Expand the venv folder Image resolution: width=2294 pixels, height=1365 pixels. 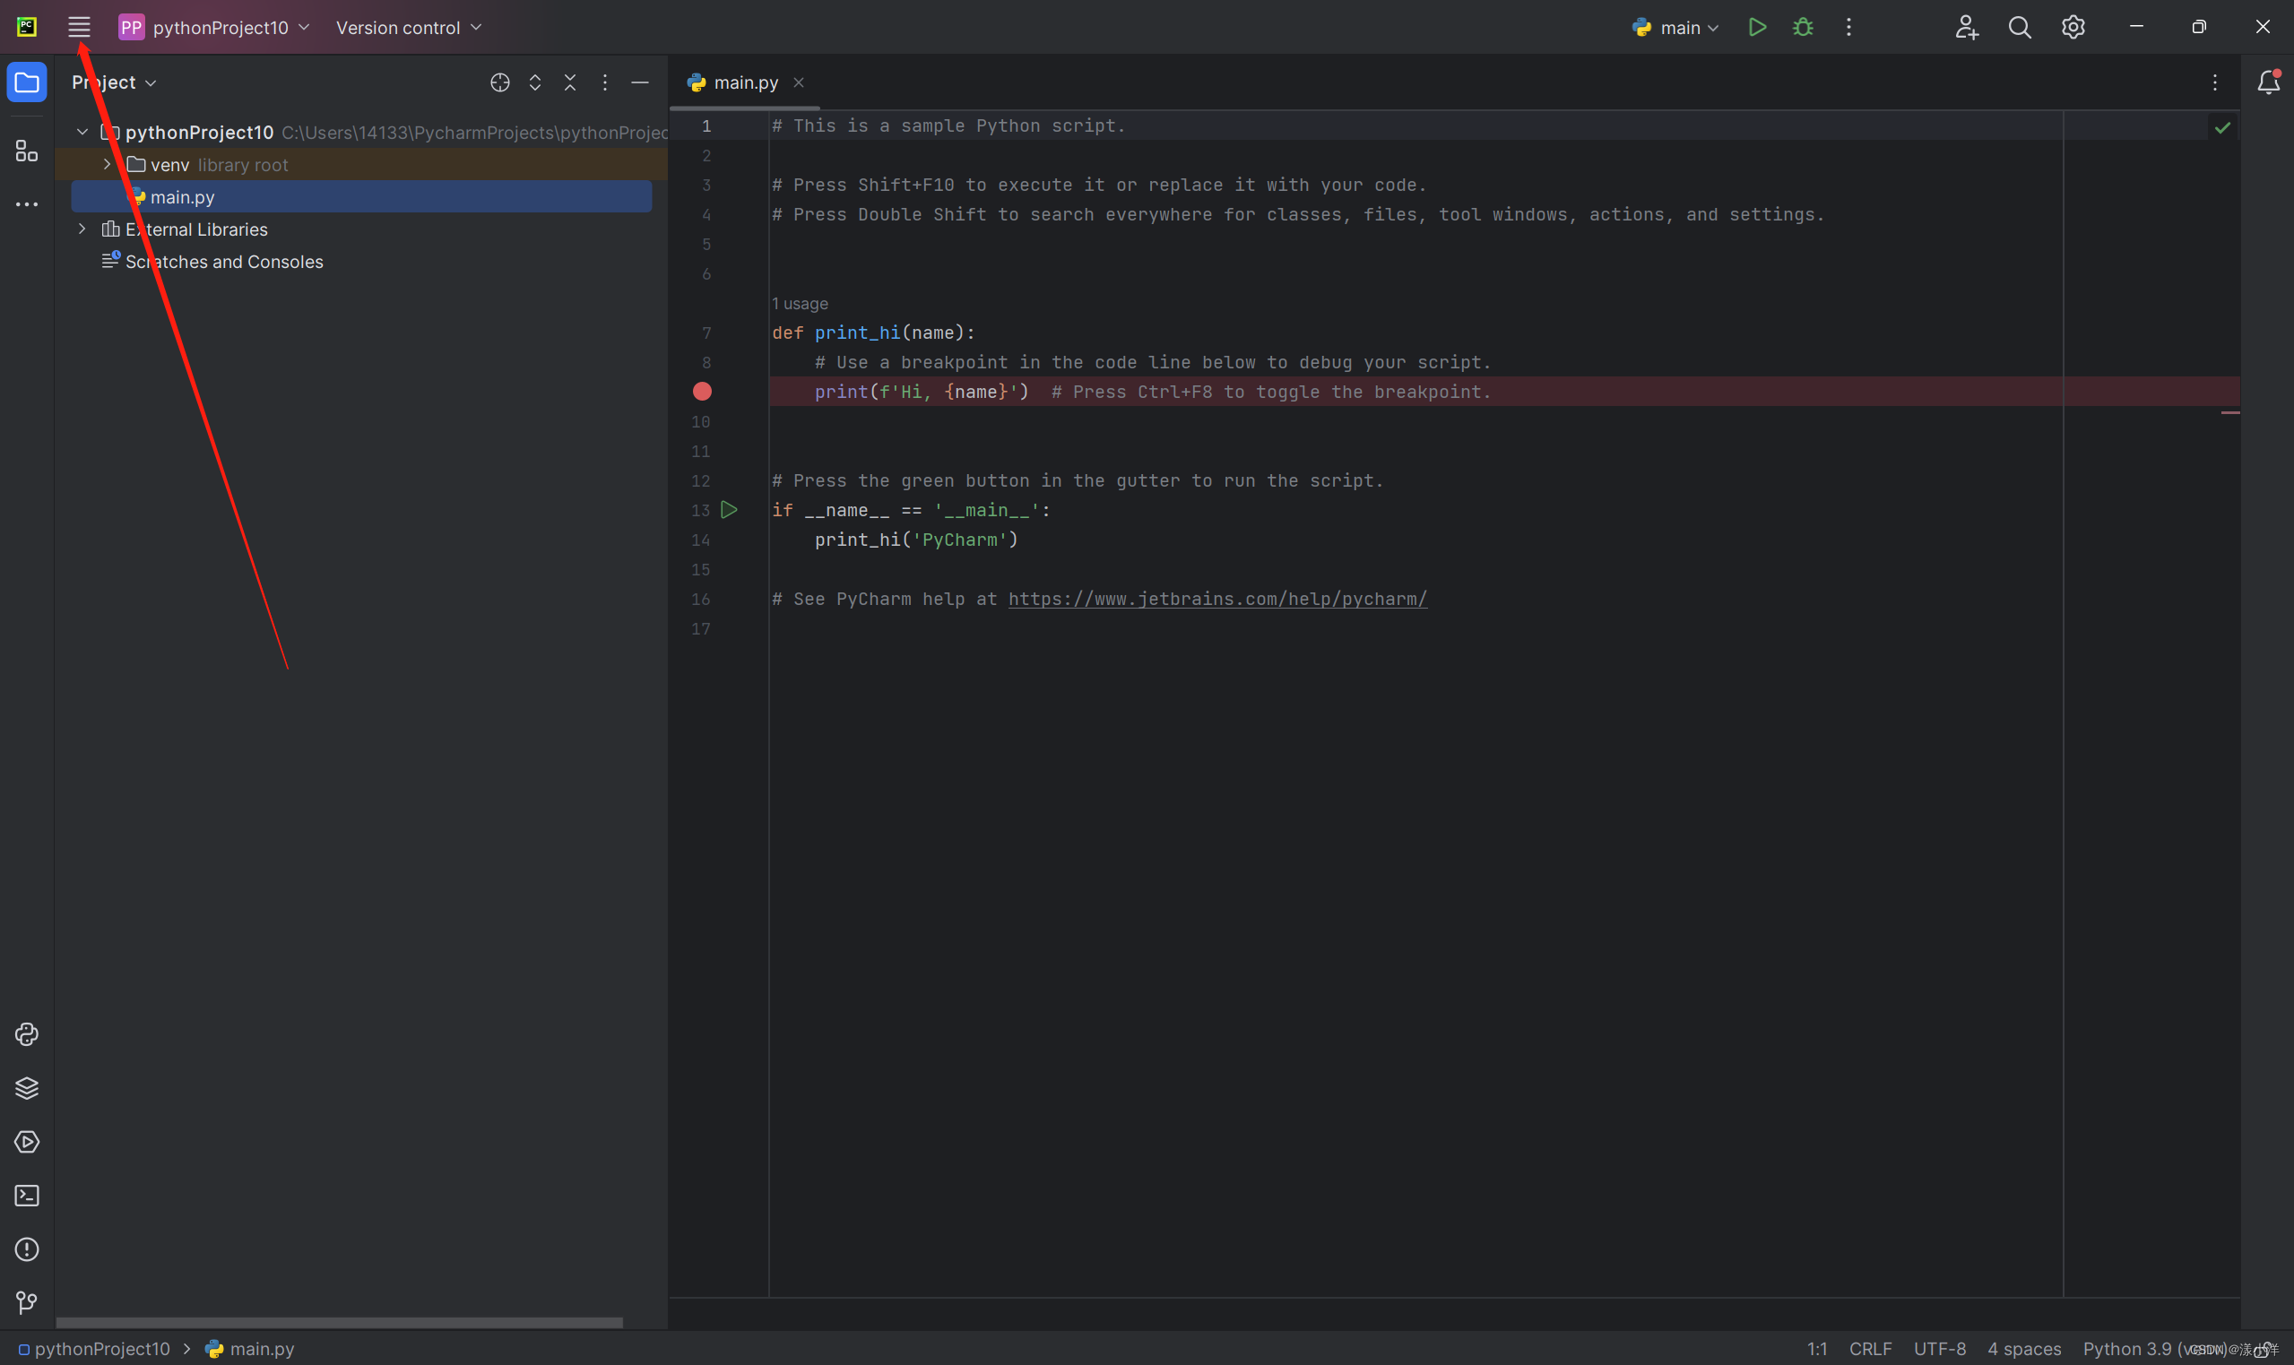tap(108, 165)
